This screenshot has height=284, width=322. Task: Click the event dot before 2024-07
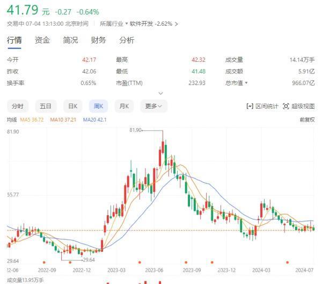click(288, 262)
